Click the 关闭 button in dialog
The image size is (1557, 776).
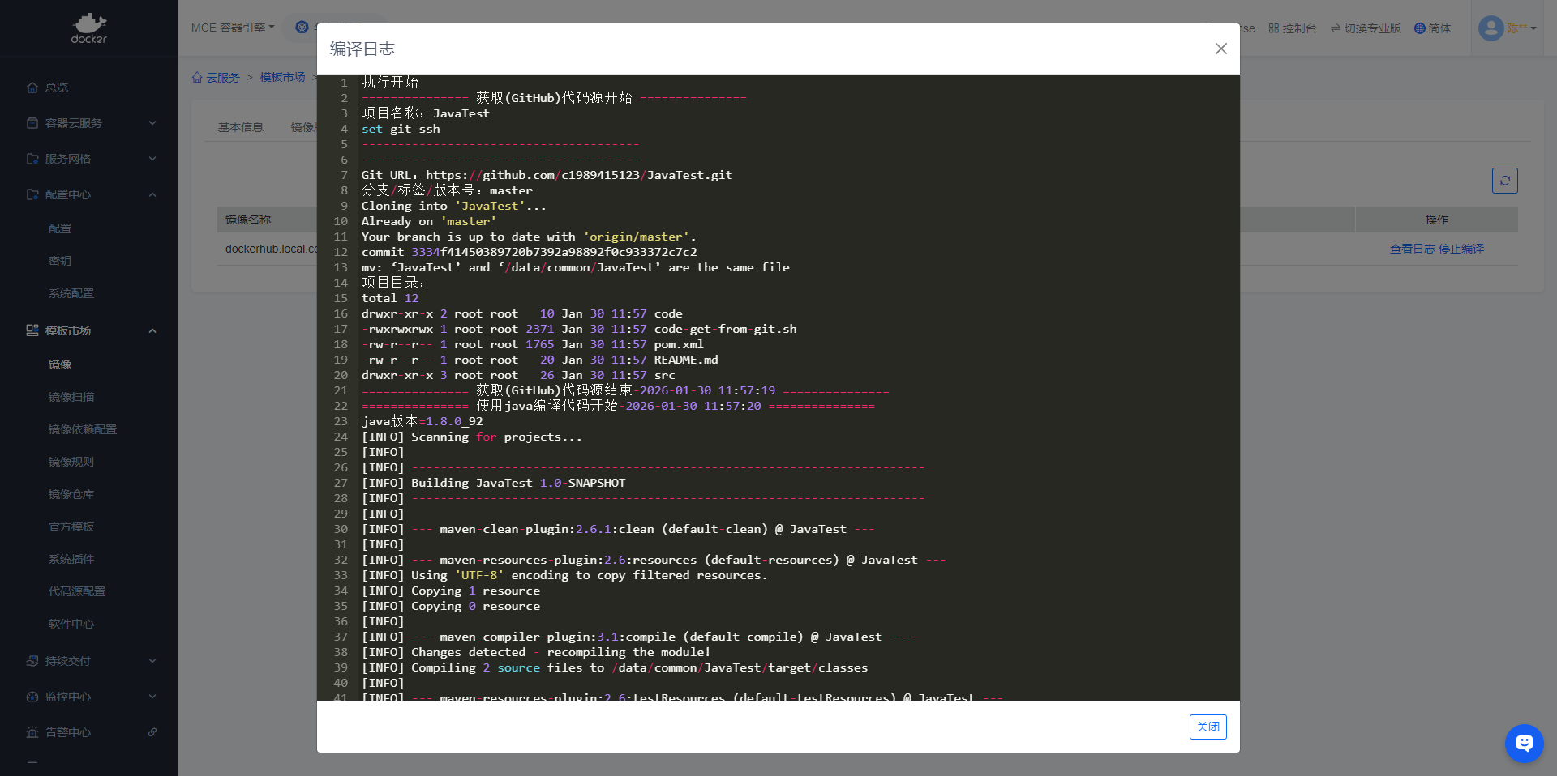coord(1207,727)
